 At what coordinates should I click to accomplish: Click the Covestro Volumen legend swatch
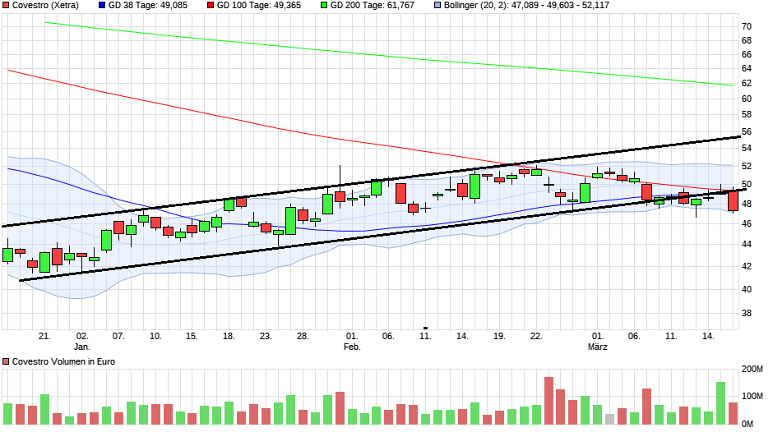(6, 361)
